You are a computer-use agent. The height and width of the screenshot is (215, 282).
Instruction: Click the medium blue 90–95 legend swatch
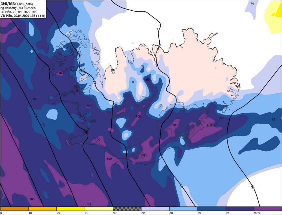(212, 209)
